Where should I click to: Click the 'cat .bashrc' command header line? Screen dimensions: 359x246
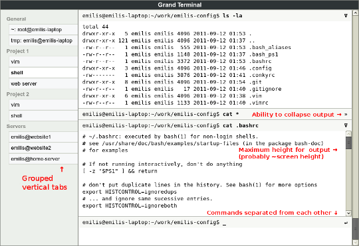215,125
